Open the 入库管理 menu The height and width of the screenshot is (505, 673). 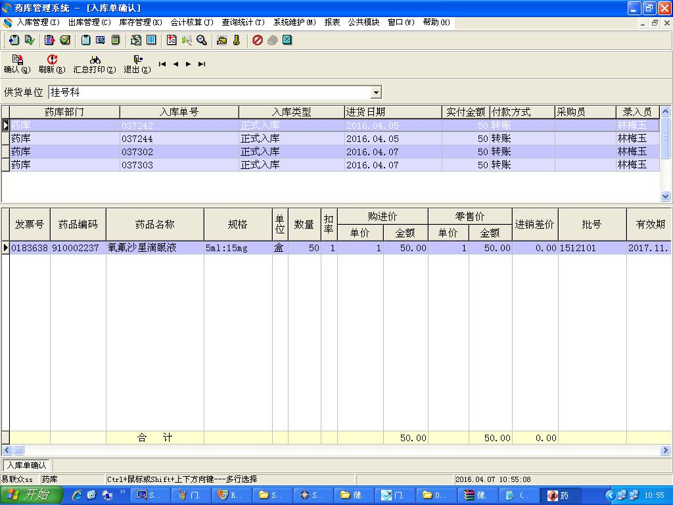pos(37,22)
